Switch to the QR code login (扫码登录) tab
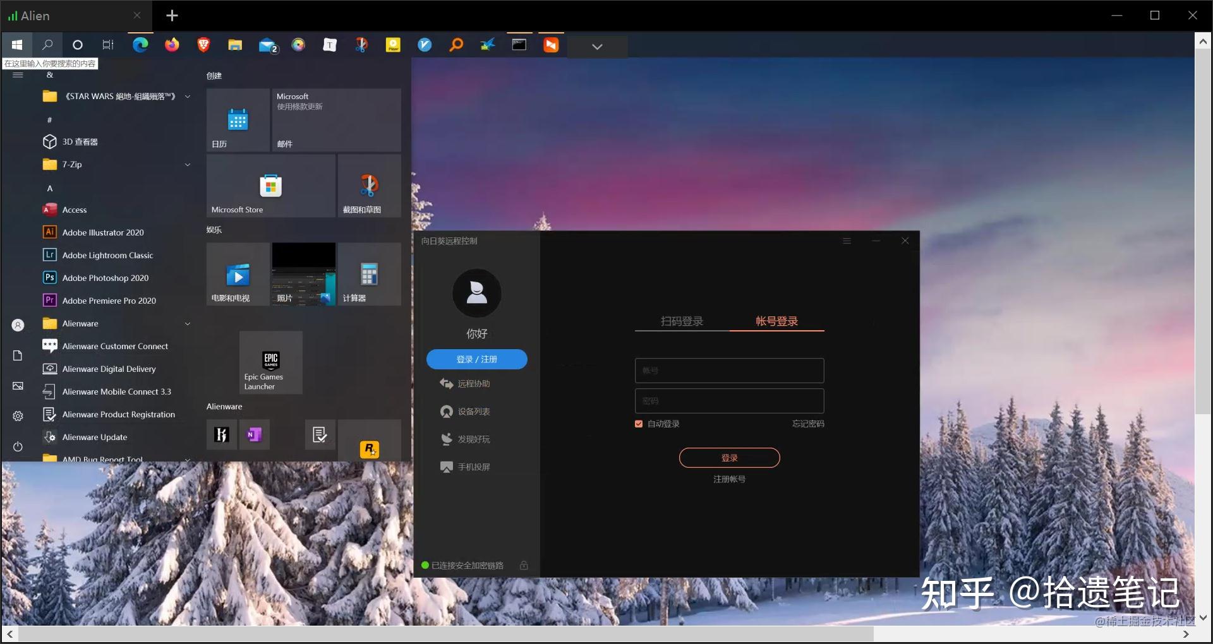Screen dimensions: 1213x644 [682, 321]
